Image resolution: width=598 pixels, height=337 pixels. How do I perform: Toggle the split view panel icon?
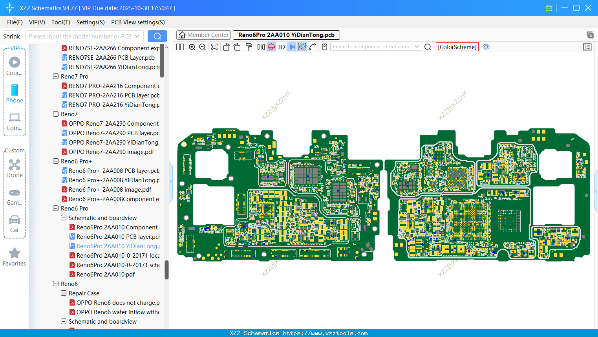pyautogui.click(x=180, y=47)
